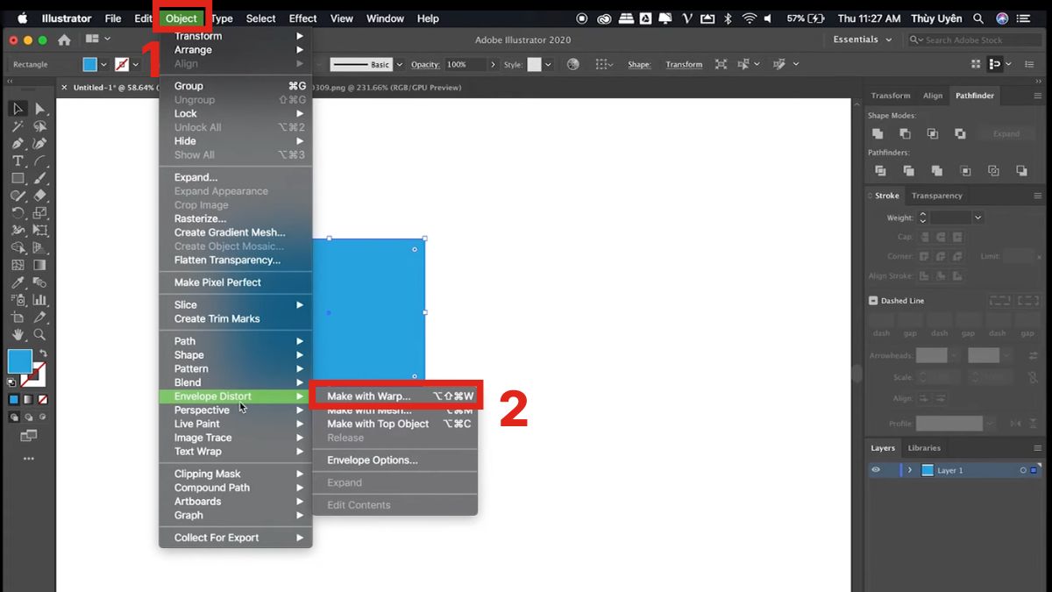Select the Scale tool
Image resolution: width=1052 pixels, height=592 pixels.
(x=40, y=212)
